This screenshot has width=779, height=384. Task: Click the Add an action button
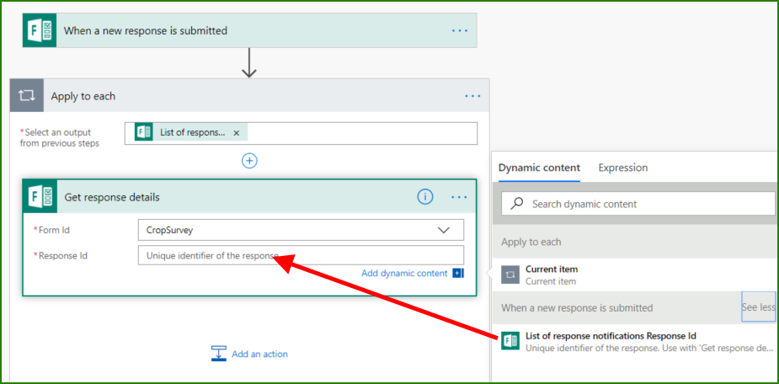(x=249, y=354)
